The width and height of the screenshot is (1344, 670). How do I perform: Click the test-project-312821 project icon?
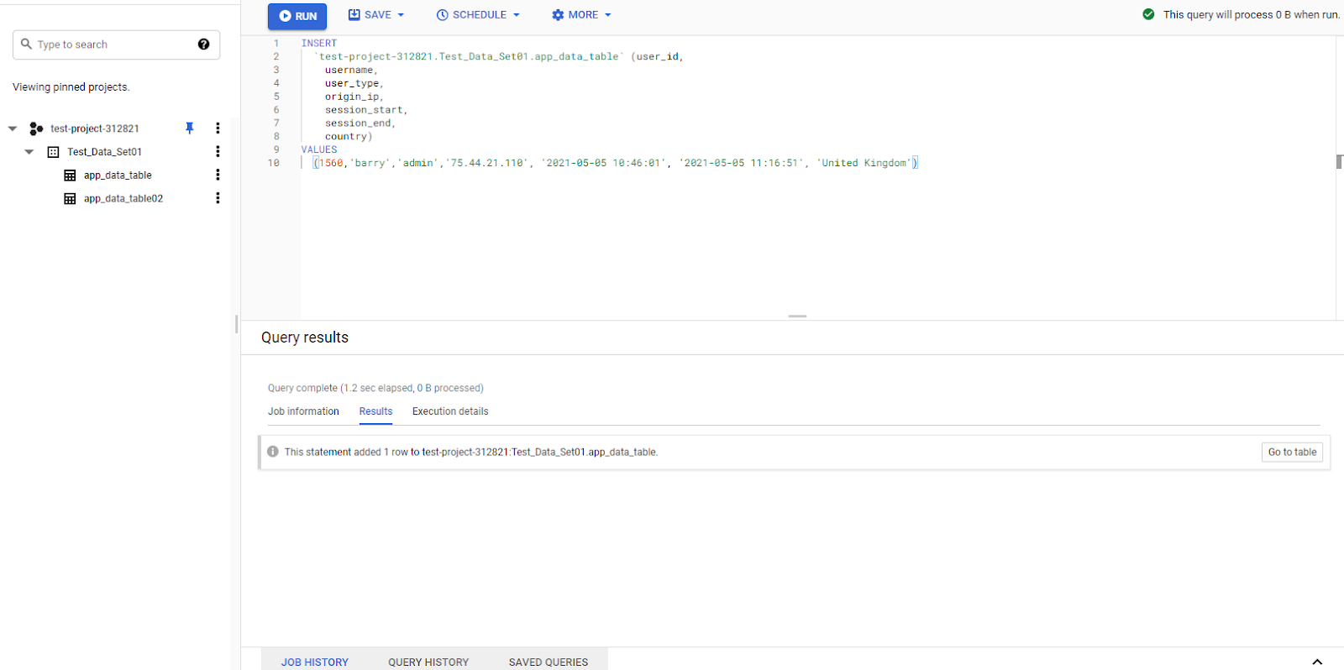pyautogui.click(x=36, y=128)
